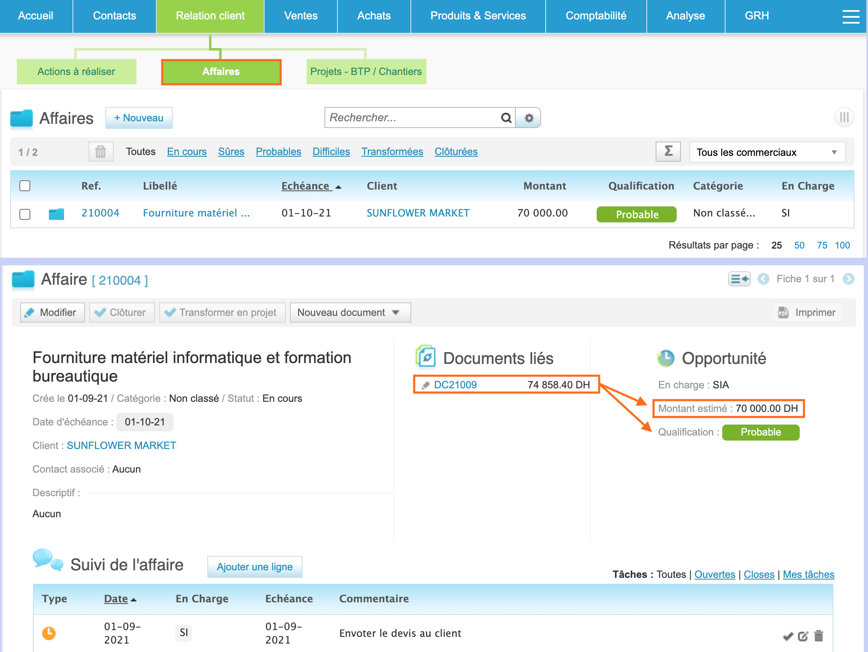This screenshot has width=868, height=652.
Task: Open column display options icon
Action: tap(844, 118)
